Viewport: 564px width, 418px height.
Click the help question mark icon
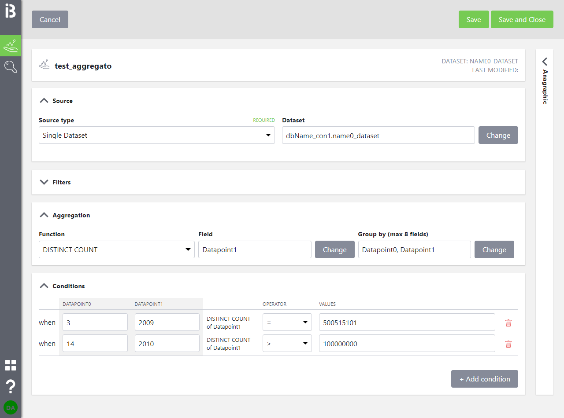[10, 387]
